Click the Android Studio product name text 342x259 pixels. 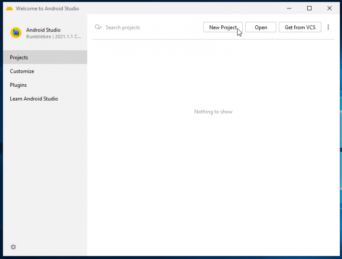click(x=43, y=30)
